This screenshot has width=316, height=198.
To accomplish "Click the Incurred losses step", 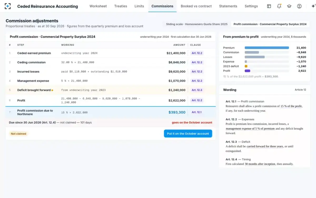I will (28, 72).
